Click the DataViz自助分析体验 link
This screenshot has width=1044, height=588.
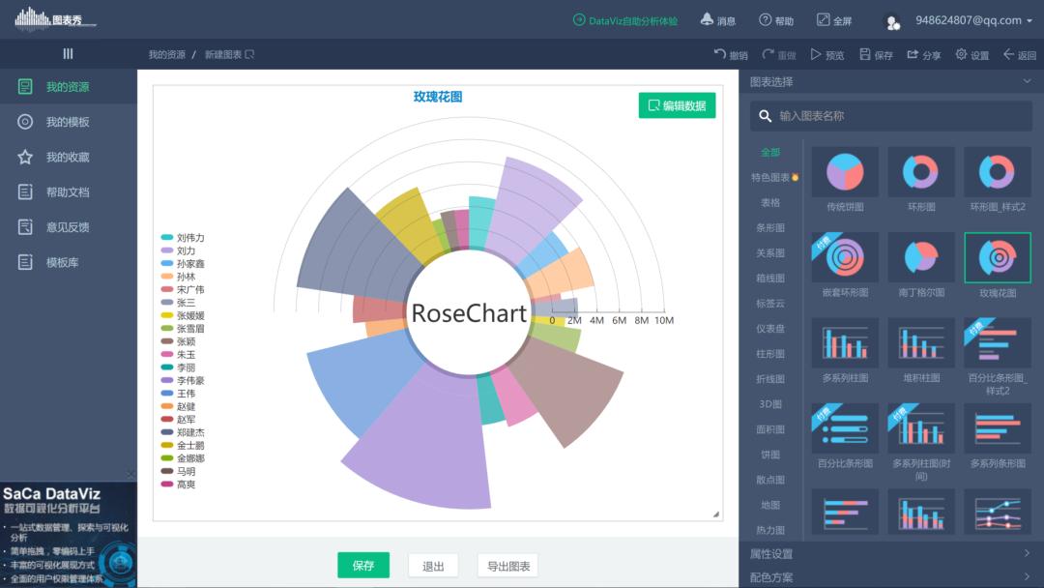click(625, 20)
